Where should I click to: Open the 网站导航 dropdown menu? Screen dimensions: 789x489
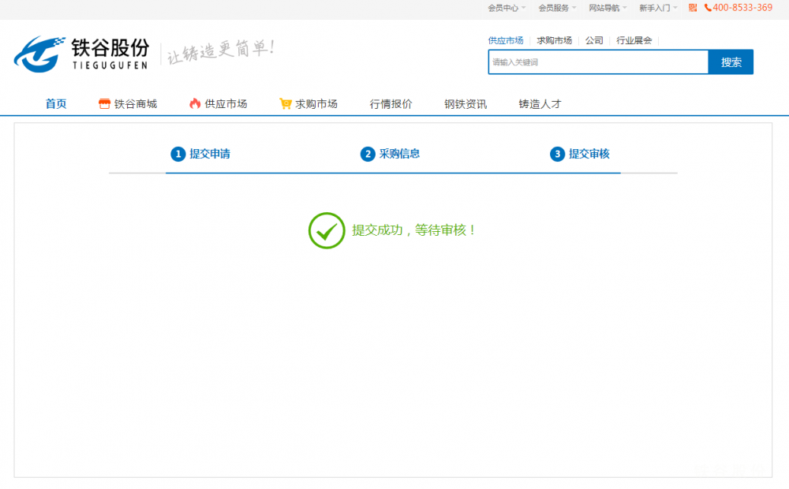coord(608,8)
